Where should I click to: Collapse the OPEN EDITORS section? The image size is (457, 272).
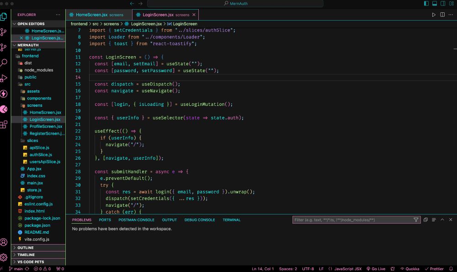tap(38, 24)
